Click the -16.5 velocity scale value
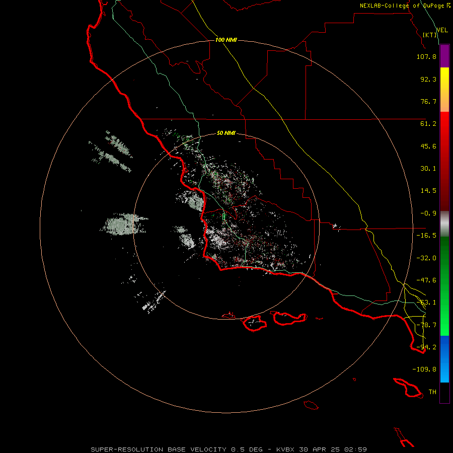The width and height of the screenshot is (453, 453). coord(426,236)
